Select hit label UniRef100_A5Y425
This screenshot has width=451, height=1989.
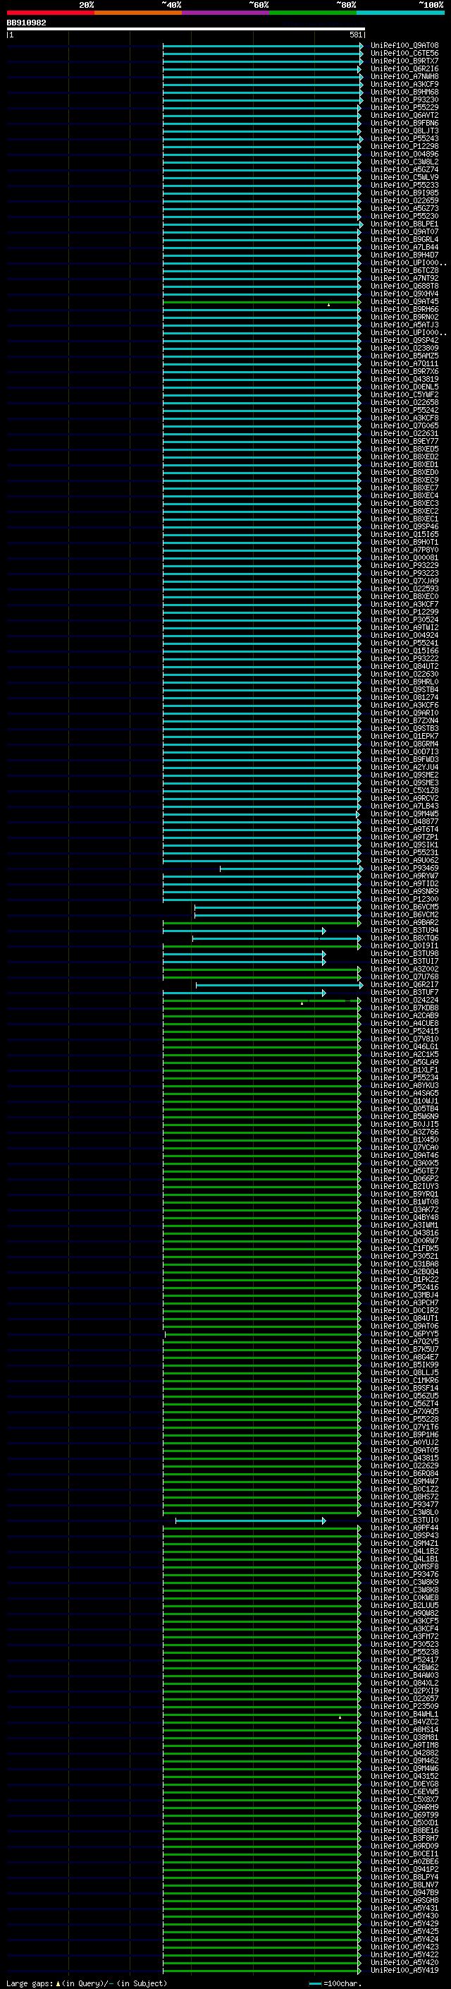[404, 1933]
